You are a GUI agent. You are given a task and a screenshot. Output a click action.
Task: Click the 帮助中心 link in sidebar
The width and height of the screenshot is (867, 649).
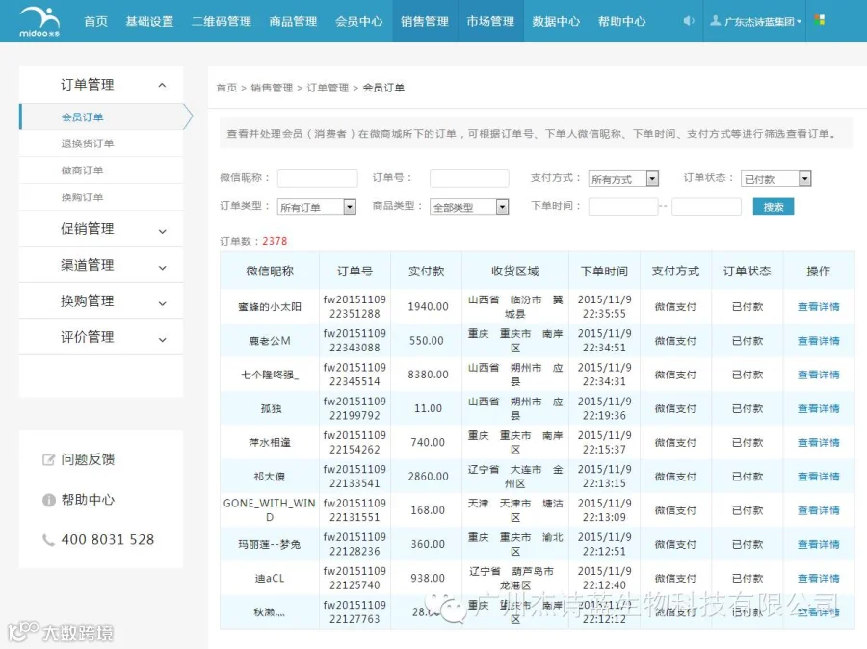pyautogui.click(x=88, y=500)
